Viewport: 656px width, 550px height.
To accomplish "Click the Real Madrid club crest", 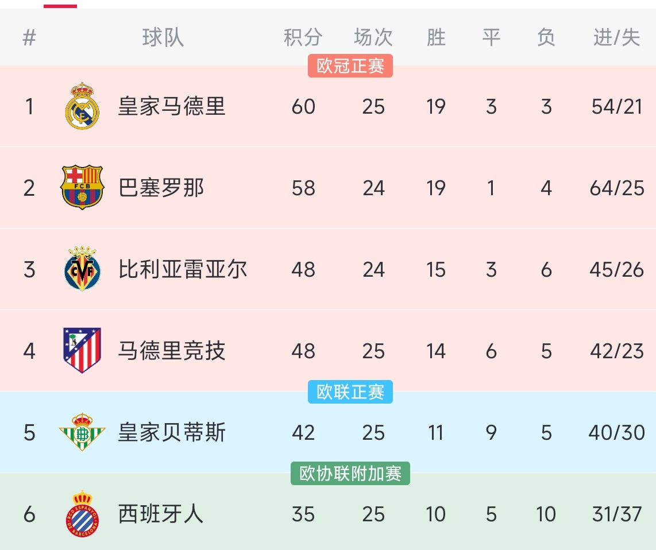I will click(x=82, y=106).
